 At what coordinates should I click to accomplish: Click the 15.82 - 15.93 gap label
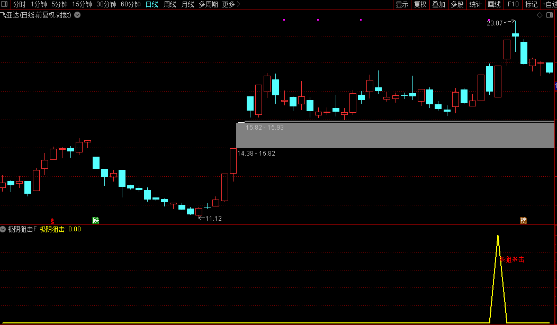(x=265, y=128)
